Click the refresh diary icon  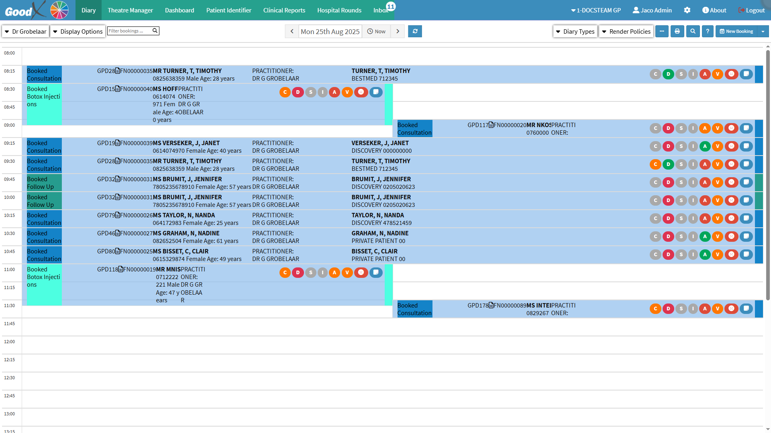click(x=415, y=31)
